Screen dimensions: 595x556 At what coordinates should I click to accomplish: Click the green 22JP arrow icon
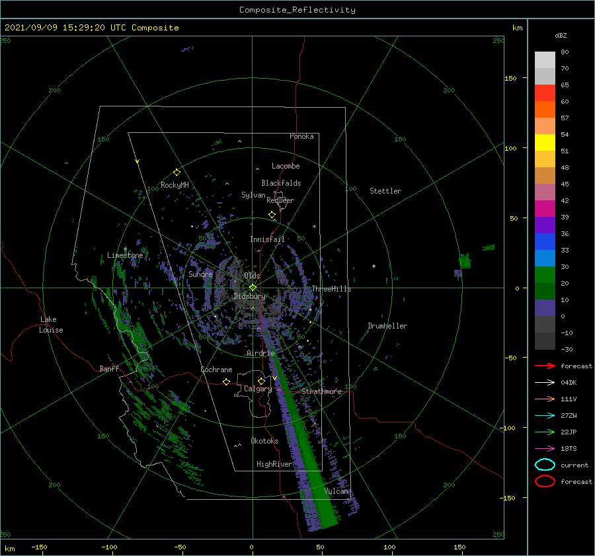[545, 432]
